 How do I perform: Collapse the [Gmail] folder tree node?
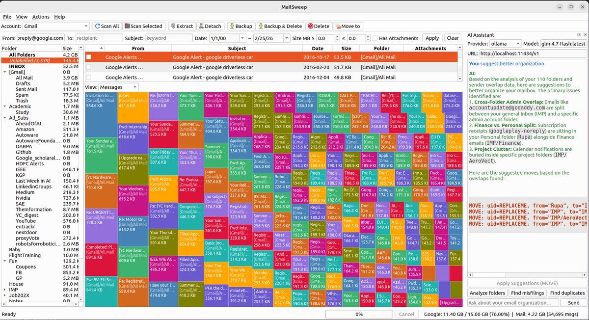pos(5,72)
